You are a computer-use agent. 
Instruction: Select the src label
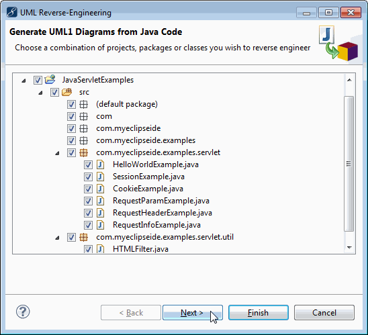pyautogui.click(x=84, y=92)
